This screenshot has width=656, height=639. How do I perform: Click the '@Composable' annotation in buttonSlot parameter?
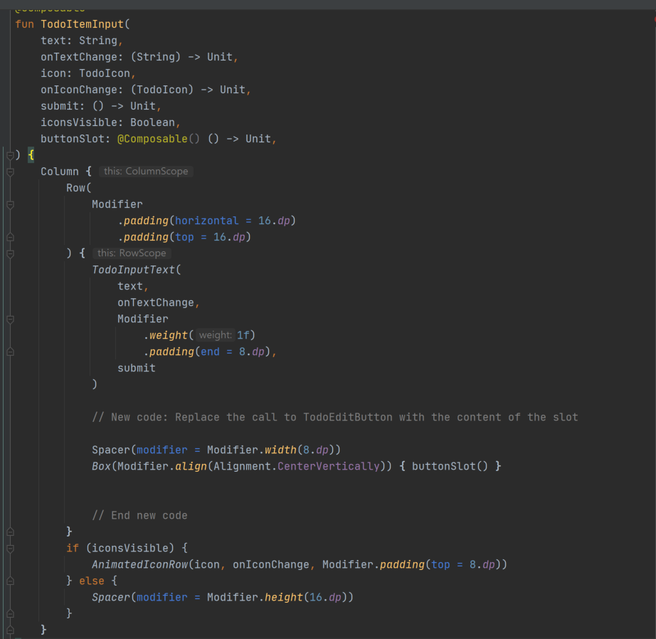[x=152, y=139]
